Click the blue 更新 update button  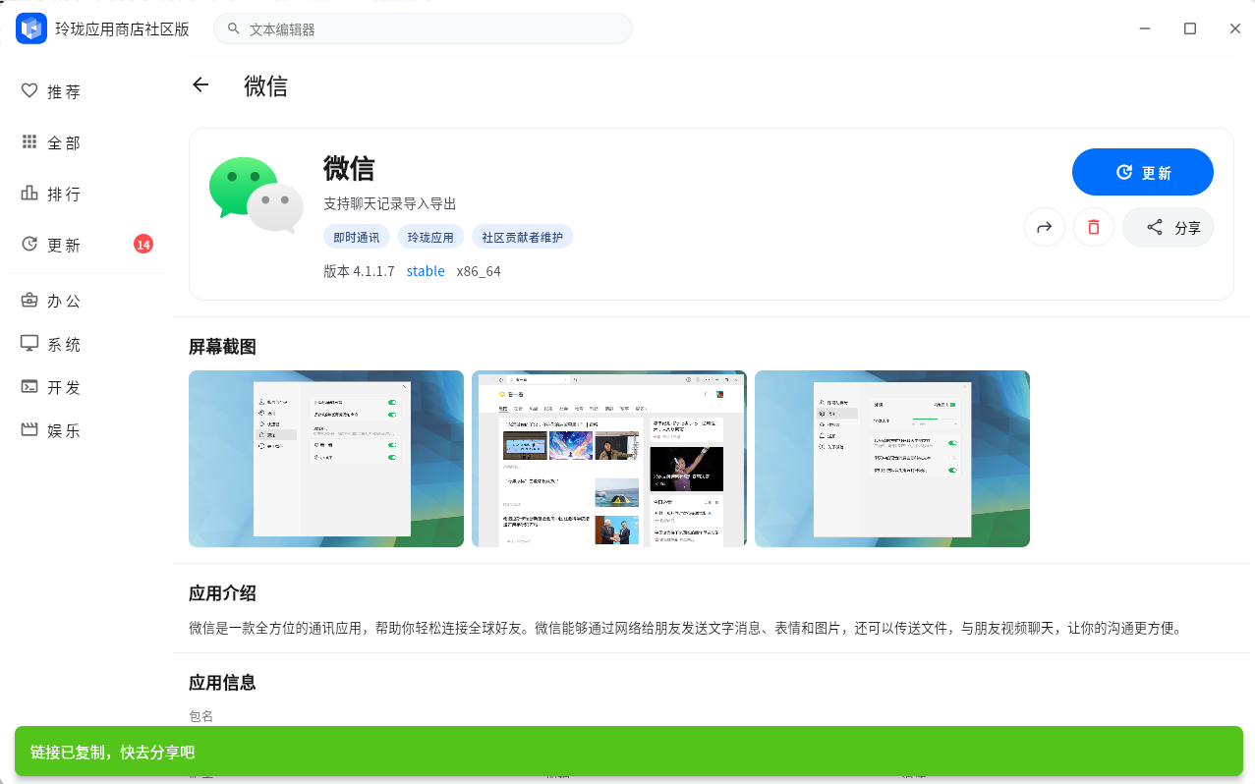tap(1143, 172)
